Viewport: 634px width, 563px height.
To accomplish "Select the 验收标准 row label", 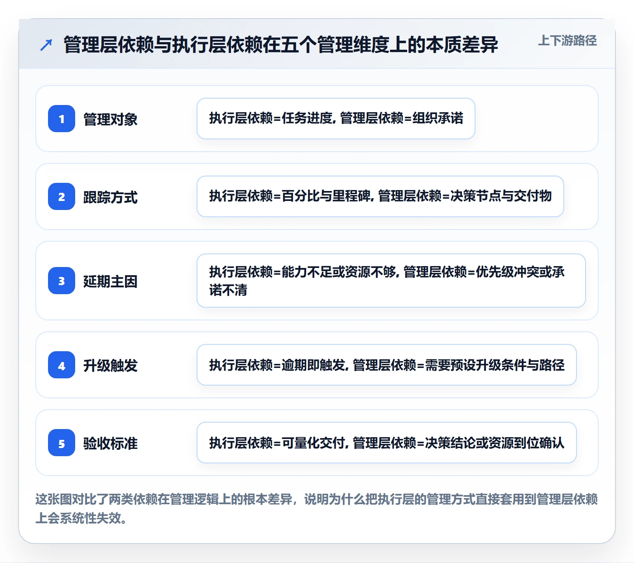I will click(x=110, y=443).
